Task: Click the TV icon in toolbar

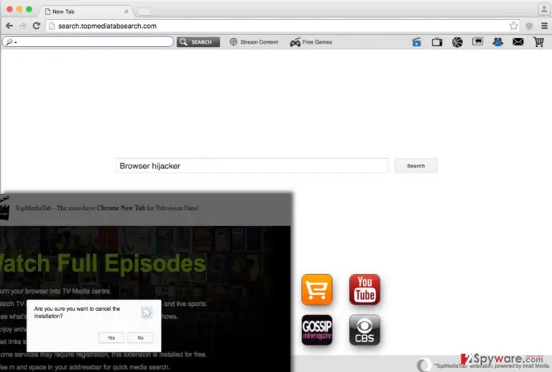Action: [x=437, y=42]
